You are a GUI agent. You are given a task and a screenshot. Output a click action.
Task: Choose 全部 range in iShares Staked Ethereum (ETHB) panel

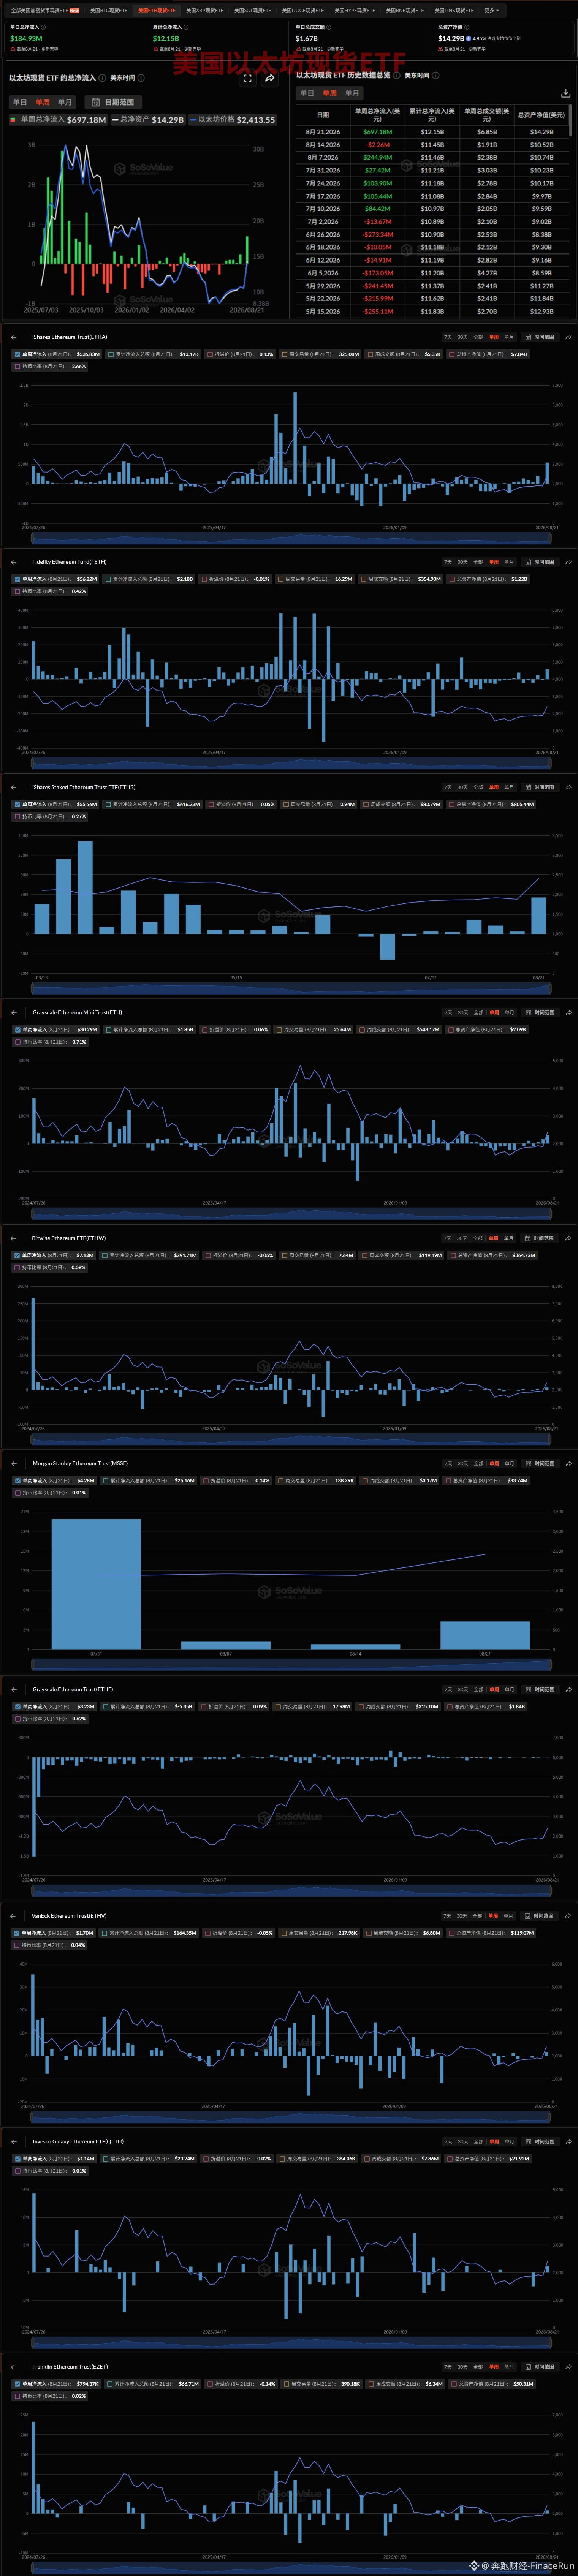pos(478,787)
